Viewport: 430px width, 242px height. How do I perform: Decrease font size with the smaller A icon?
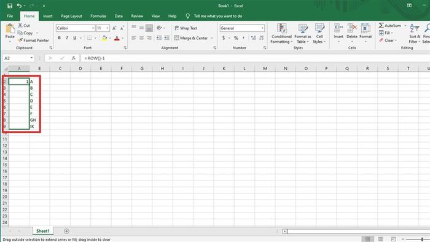122,28
